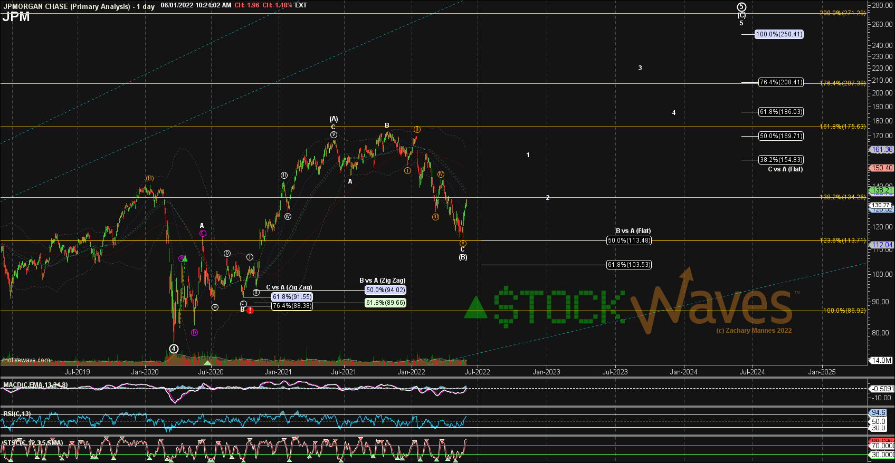Screen dimensions: 895x463
Task: Click the 14.0M volume axis tag
Action: click(x=882, y=361)
